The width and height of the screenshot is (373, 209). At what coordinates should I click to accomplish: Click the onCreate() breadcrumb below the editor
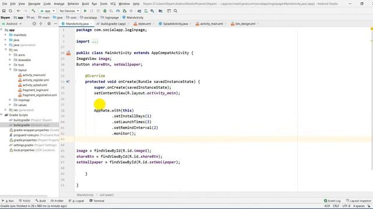106,195
